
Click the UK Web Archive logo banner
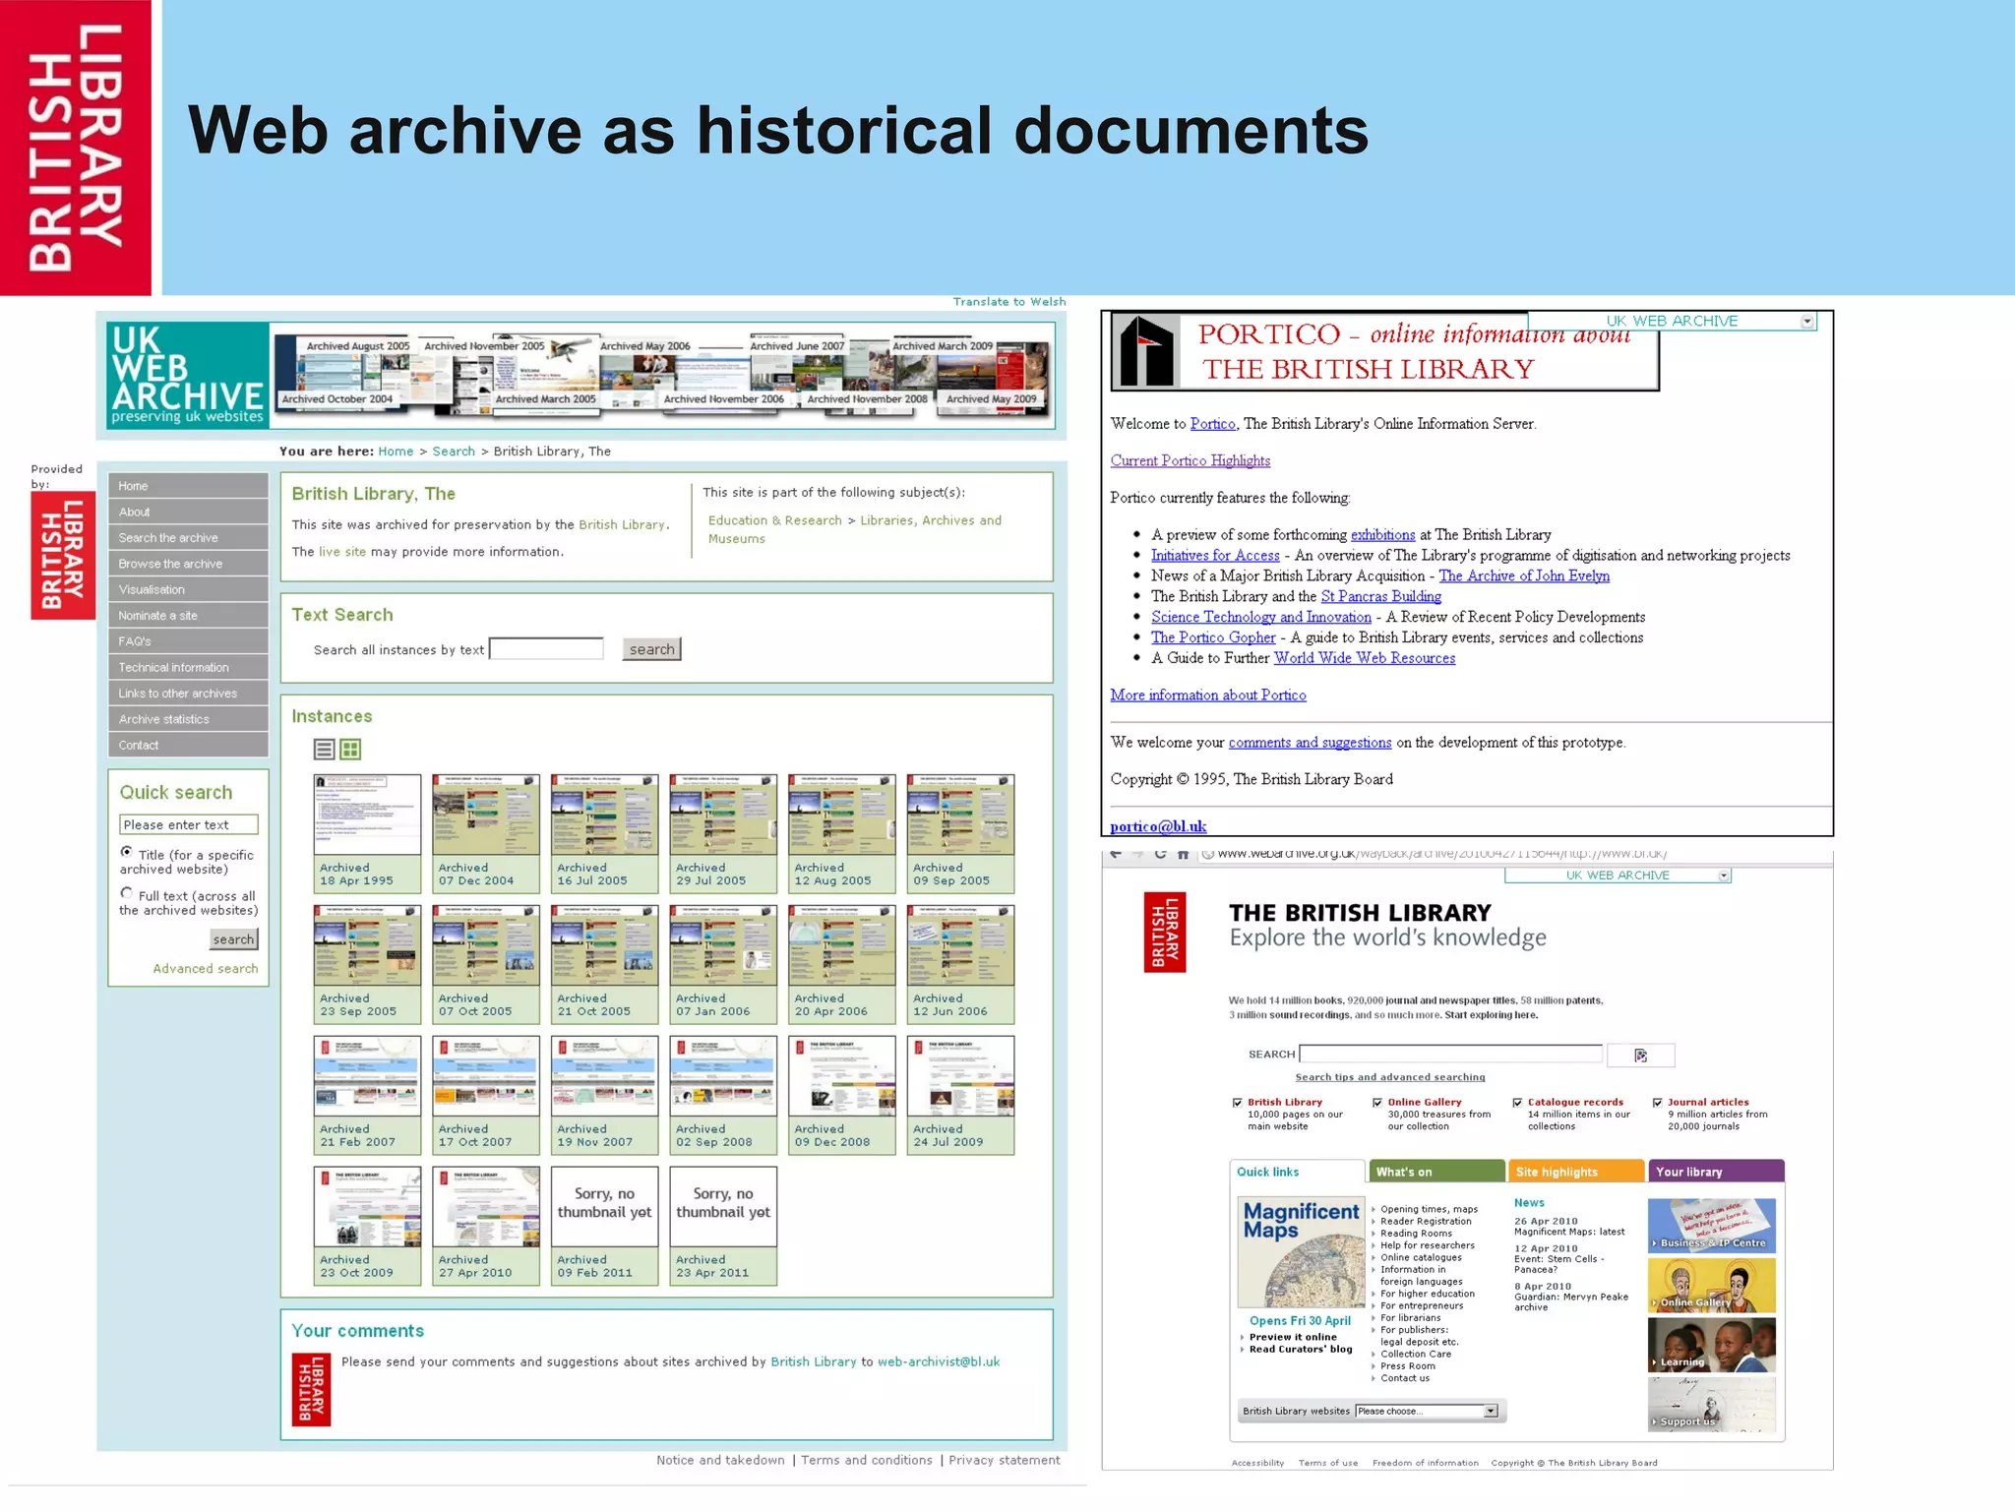(x=187, y=375)
